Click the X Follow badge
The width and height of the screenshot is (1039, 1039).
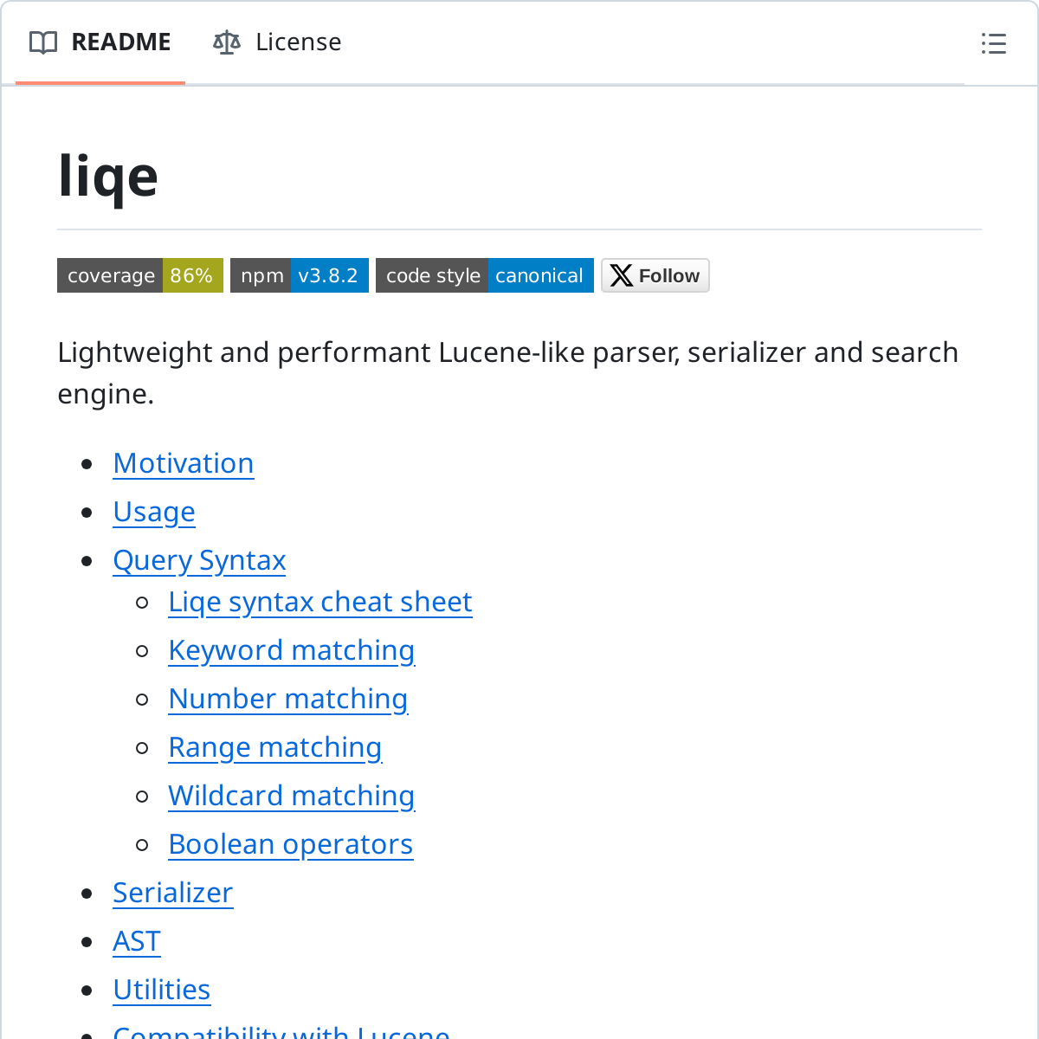(655, 275)
